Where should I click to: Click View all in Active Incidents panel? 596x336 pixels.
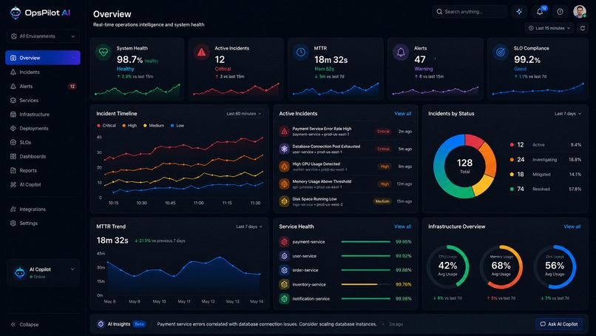pyautogui.click(x=402, y=114)
